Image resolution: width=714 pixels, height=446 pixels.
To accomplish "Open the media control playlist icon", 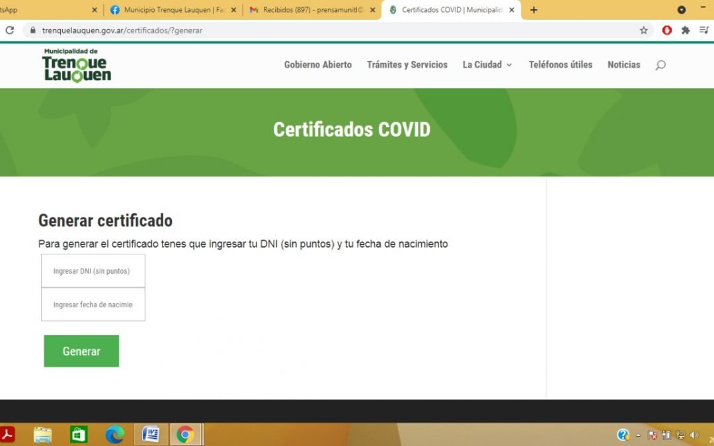I will point(704,30).
